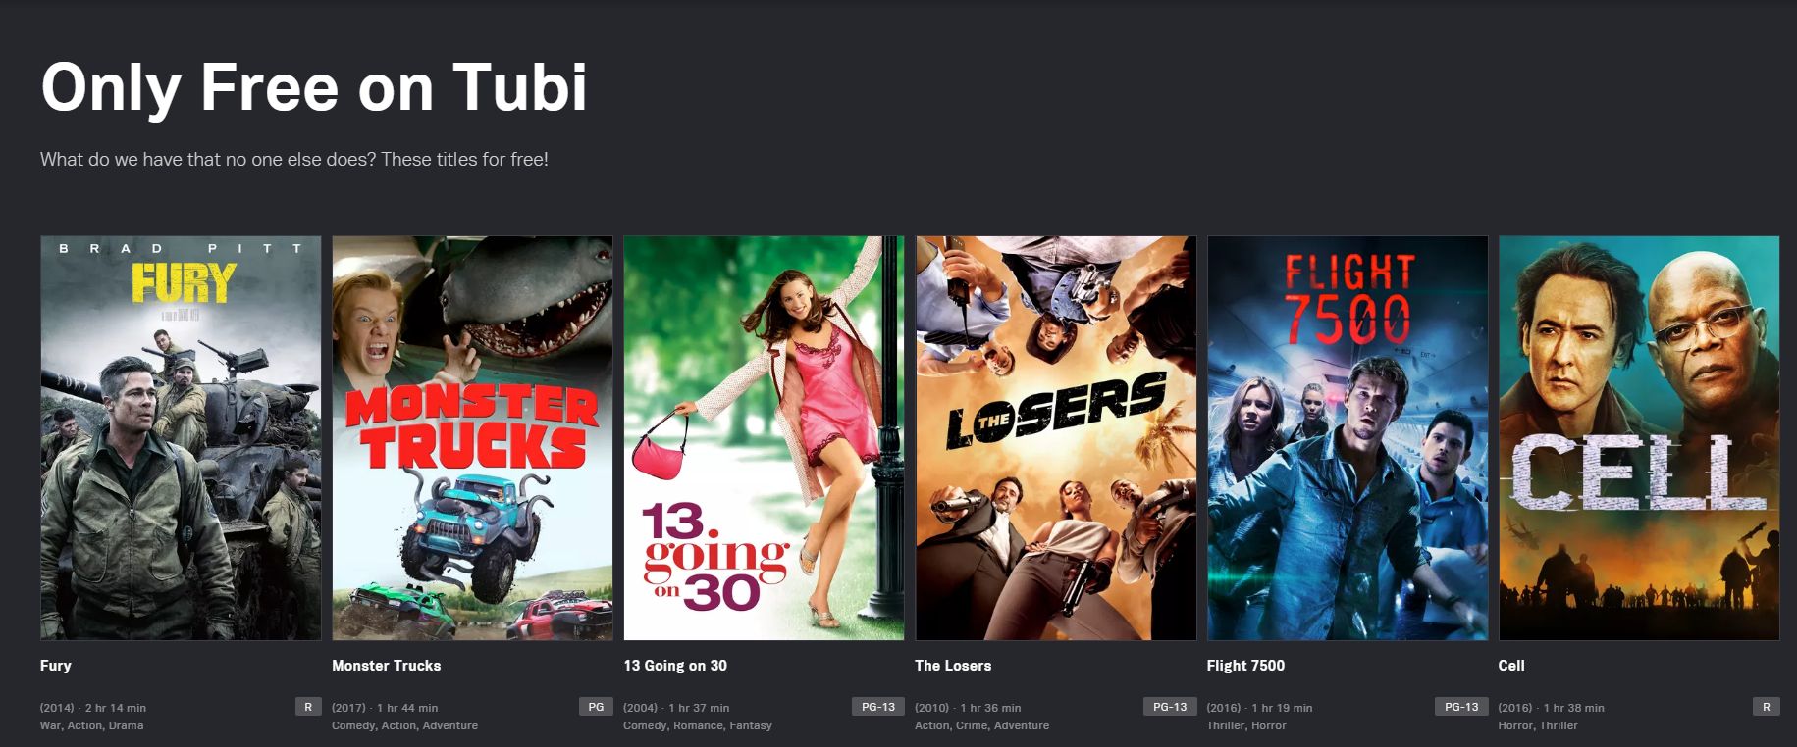The image size is (1797, 747).
Task: Click the Monster Trucks title link
Action: point(387,666)
